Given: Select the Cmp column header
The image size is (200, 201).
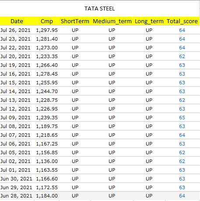Looking at the screenshot, I should (47, 21).
